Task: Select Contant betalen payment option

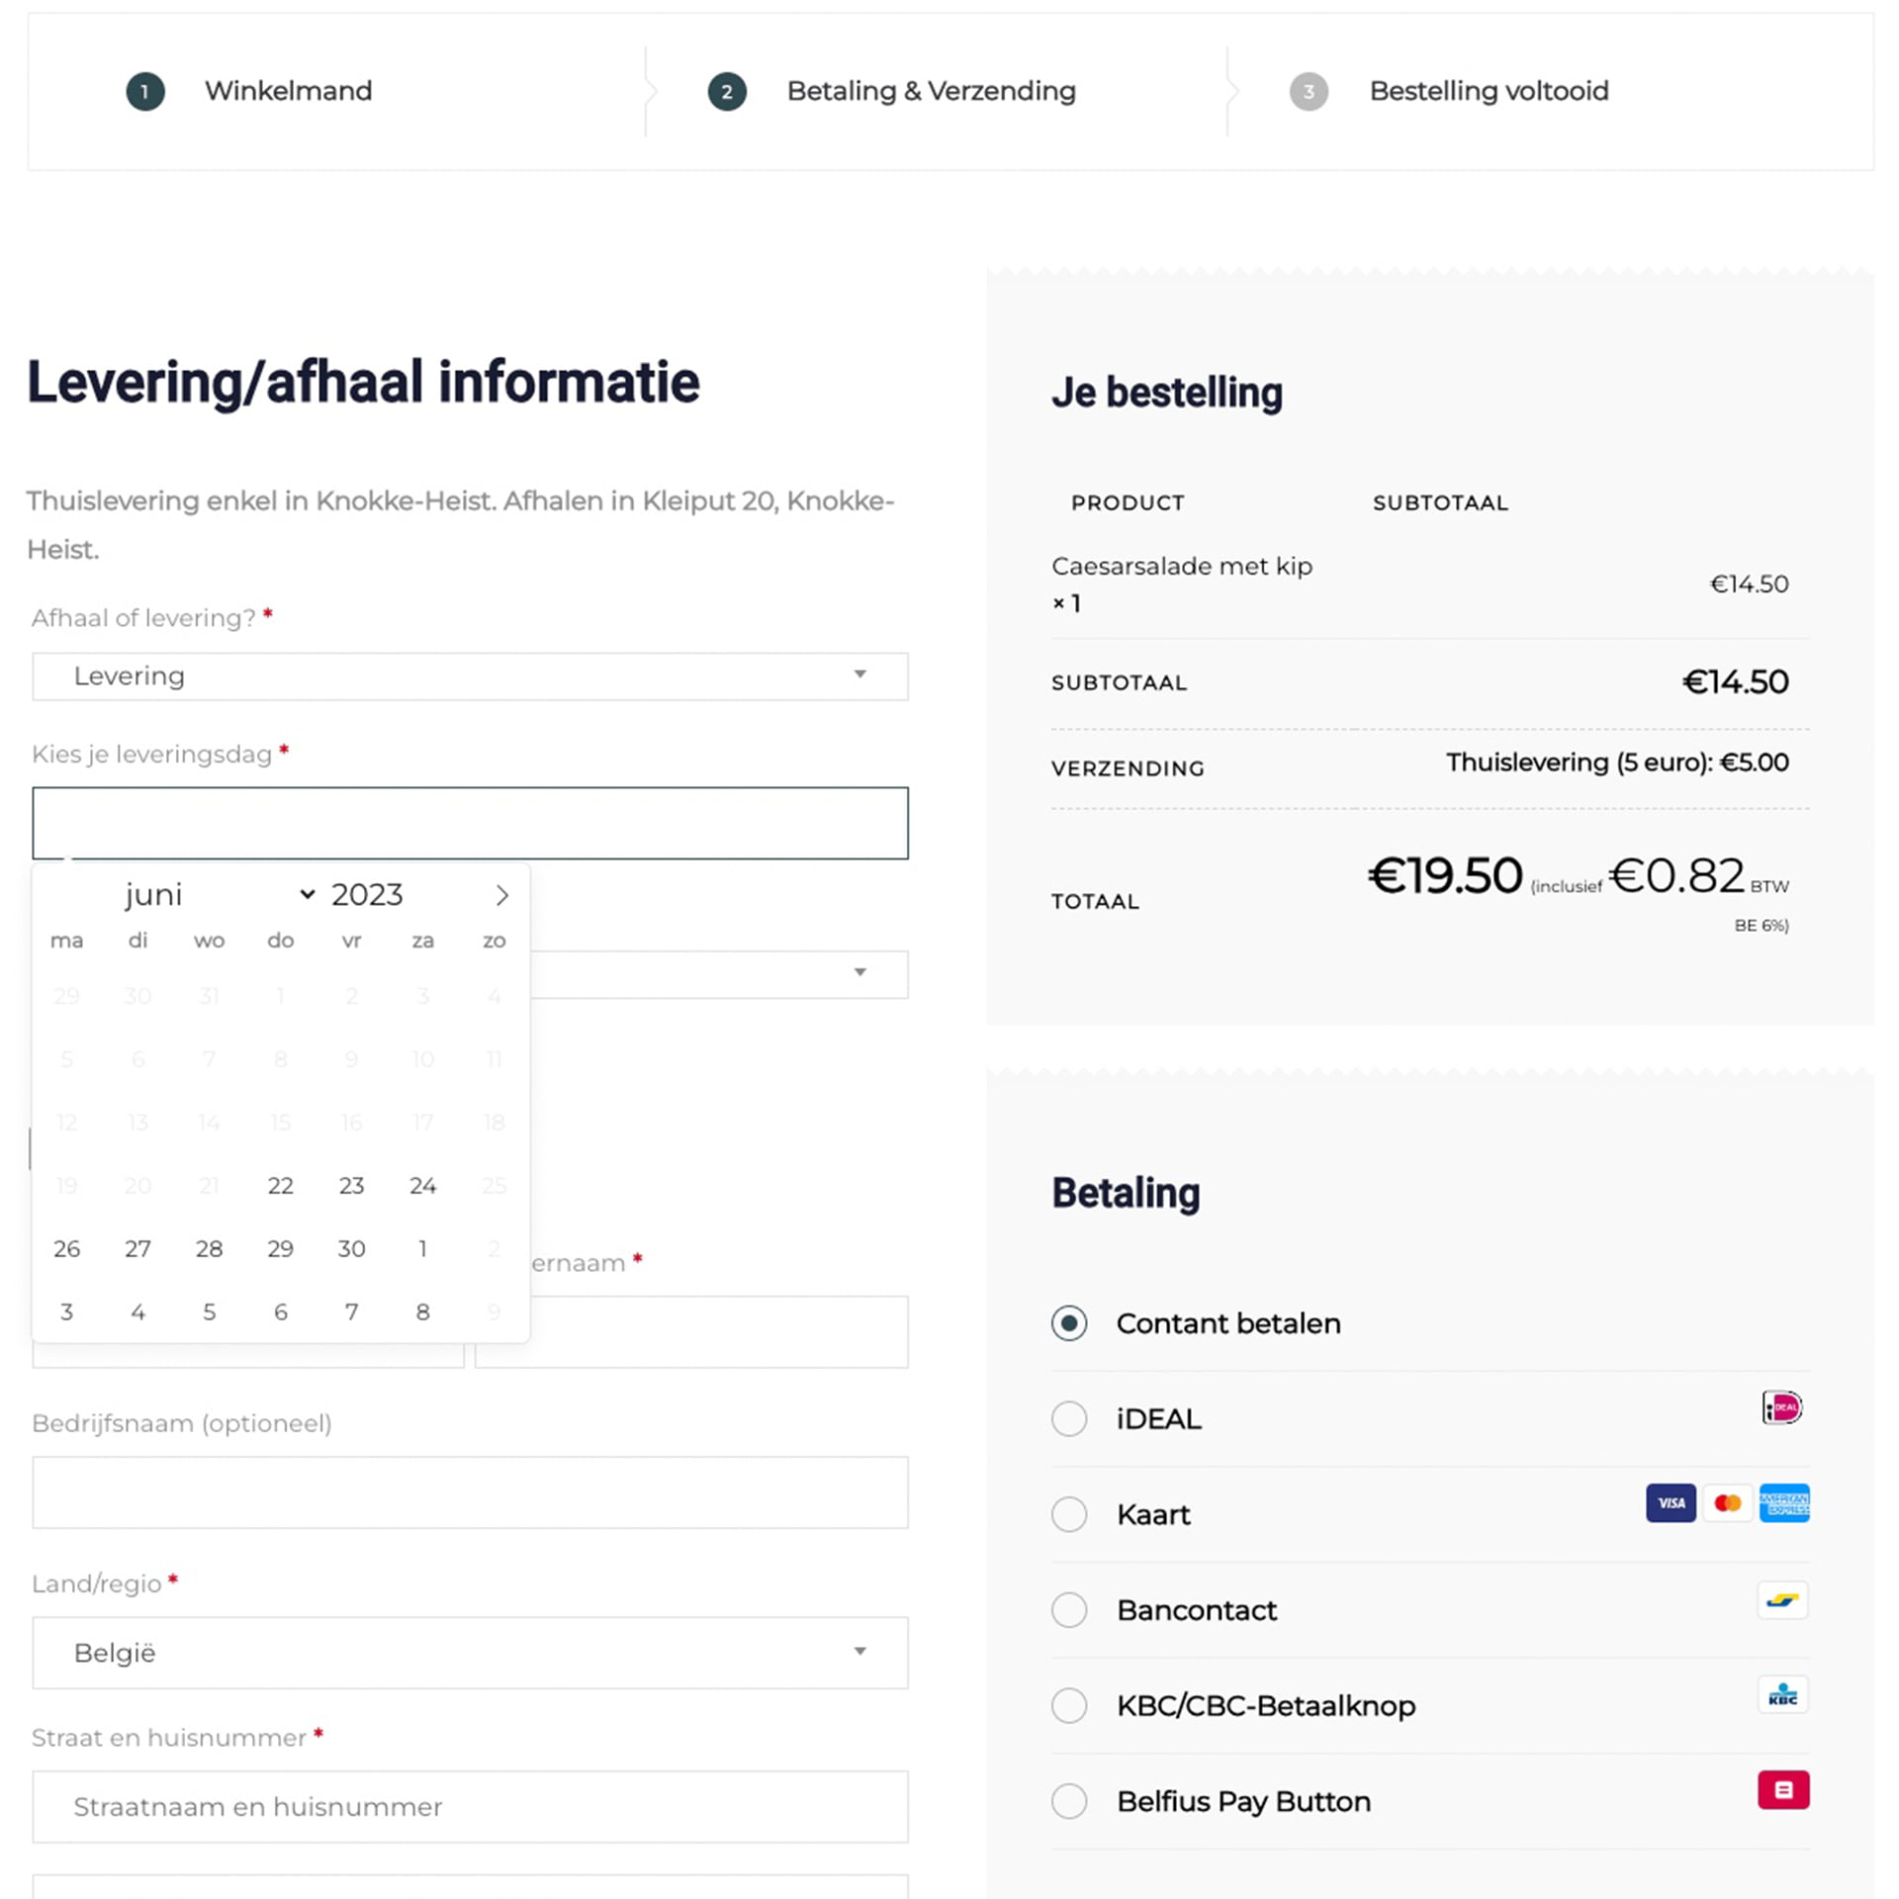Action: click(x=1069, y=1323)
